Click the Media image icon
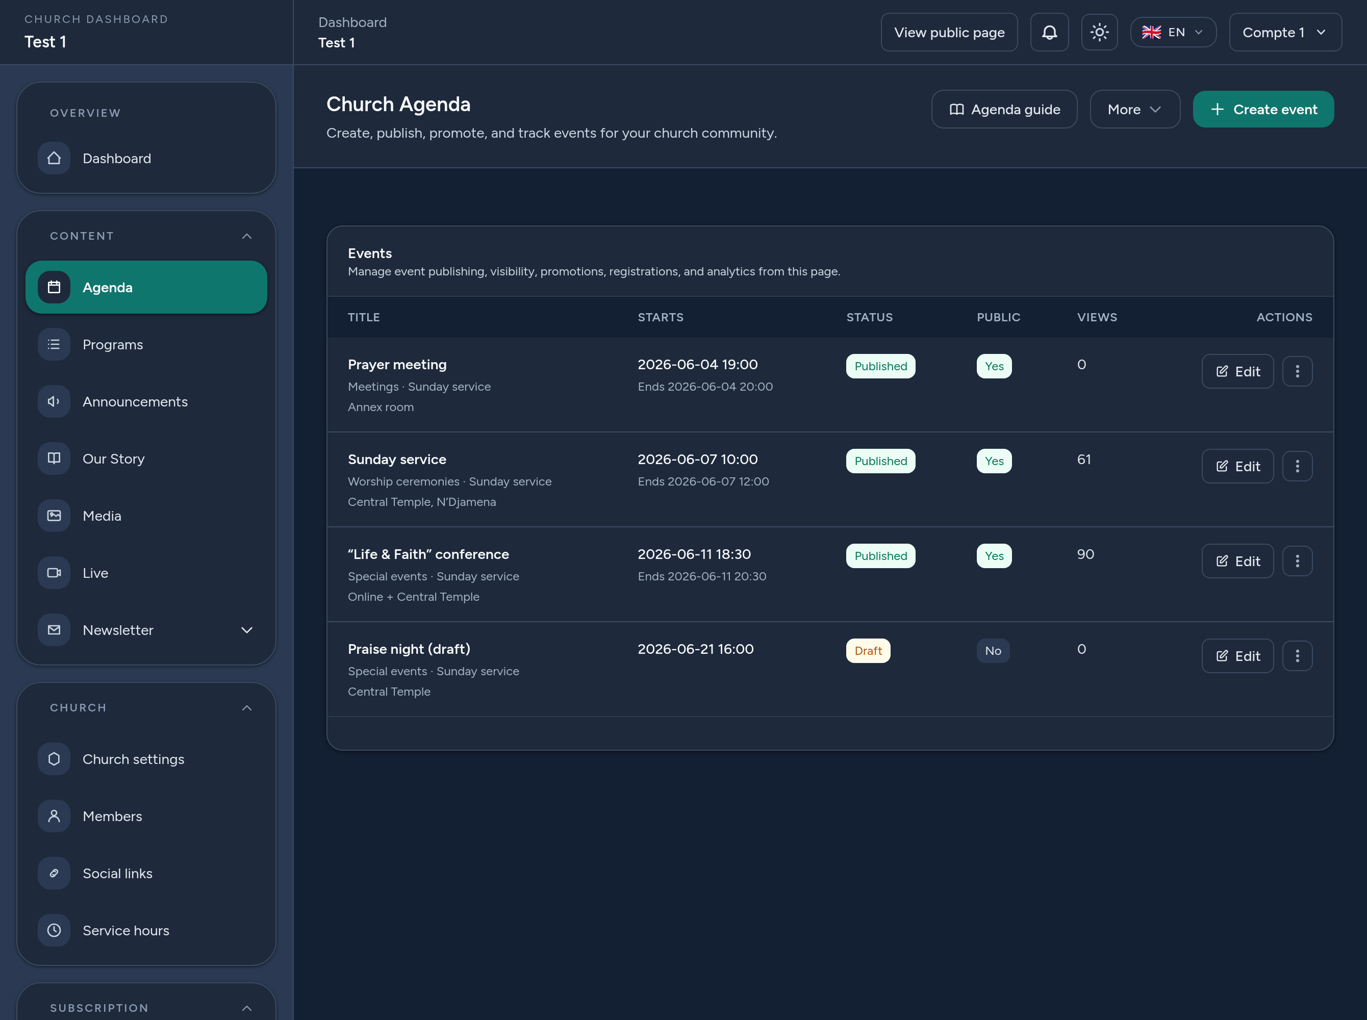Image resolution: width=1367 pixels, height=1020 pixels. coord(55,516)
